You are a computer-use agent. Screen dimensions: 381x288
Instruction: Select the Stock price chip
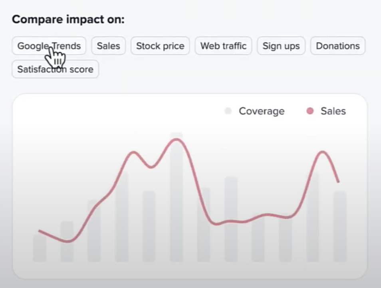click(160, 46)
